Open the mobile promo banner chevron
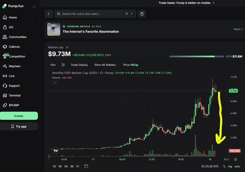This screenshot has height=172, width=245. coord(214,3)
